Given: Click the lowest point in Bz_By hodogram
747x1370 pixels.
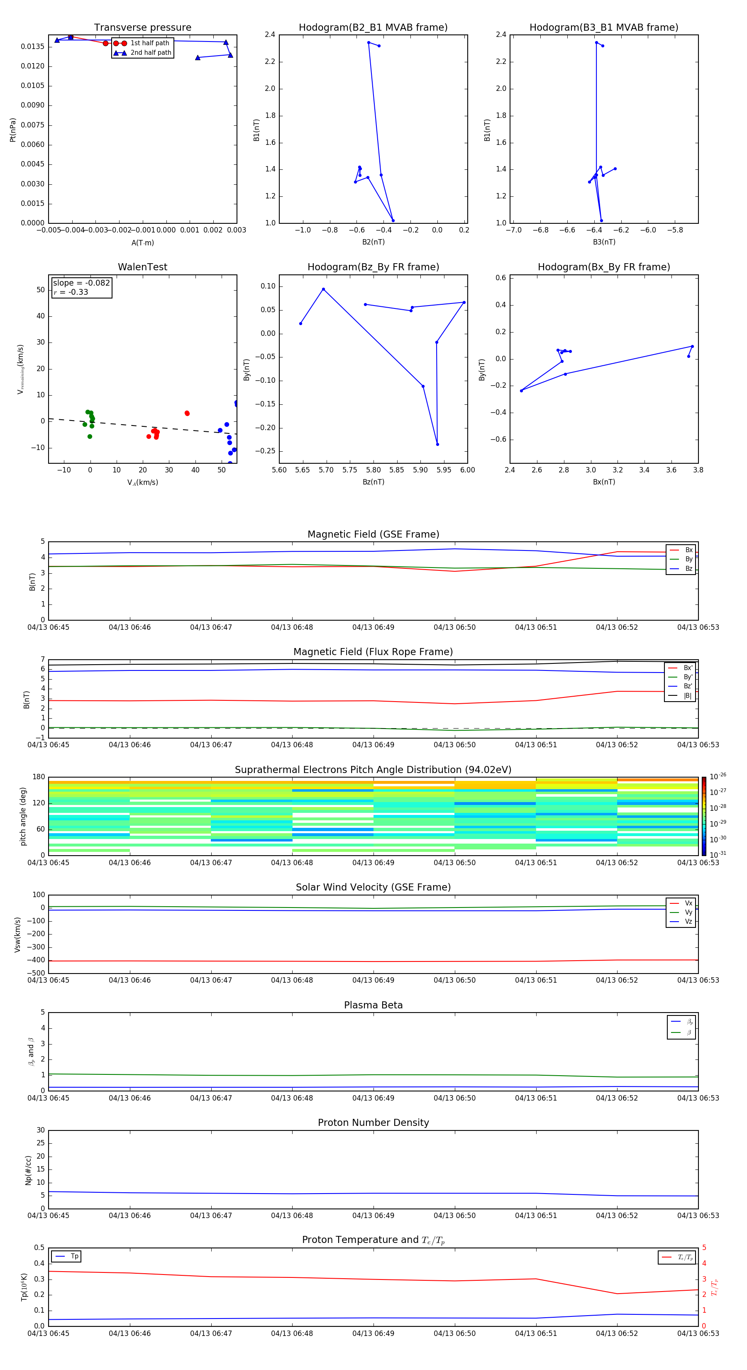Looking at the screenshot, I should click(437, 444).
